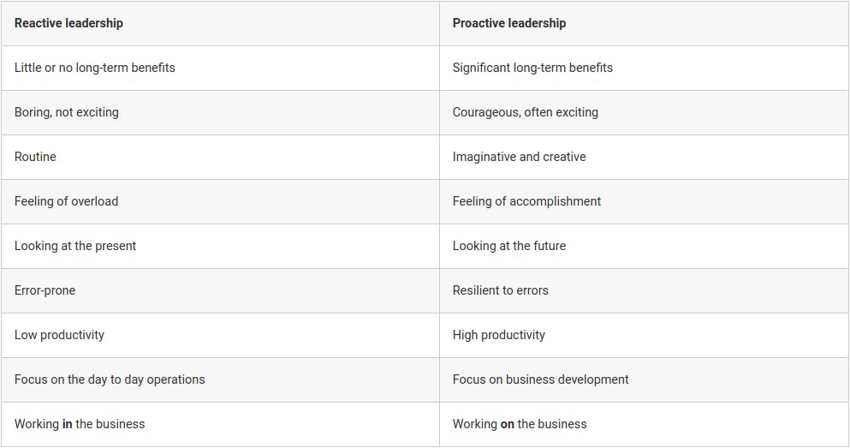Select the "Significant long-term benefits" cell

click(x=644, y=68)
